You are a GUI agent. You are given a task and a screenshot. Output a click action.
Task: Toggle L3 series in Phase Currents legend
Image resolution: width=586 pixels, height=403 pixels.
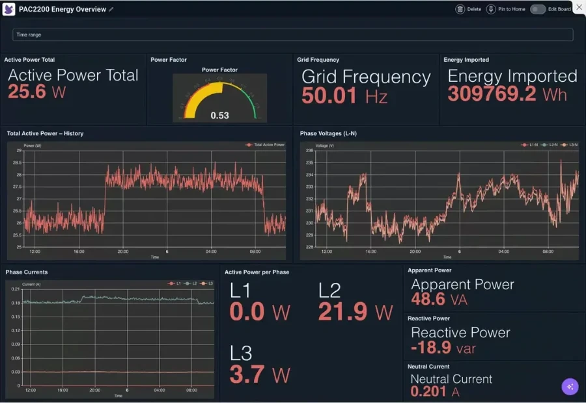(206, 283)
